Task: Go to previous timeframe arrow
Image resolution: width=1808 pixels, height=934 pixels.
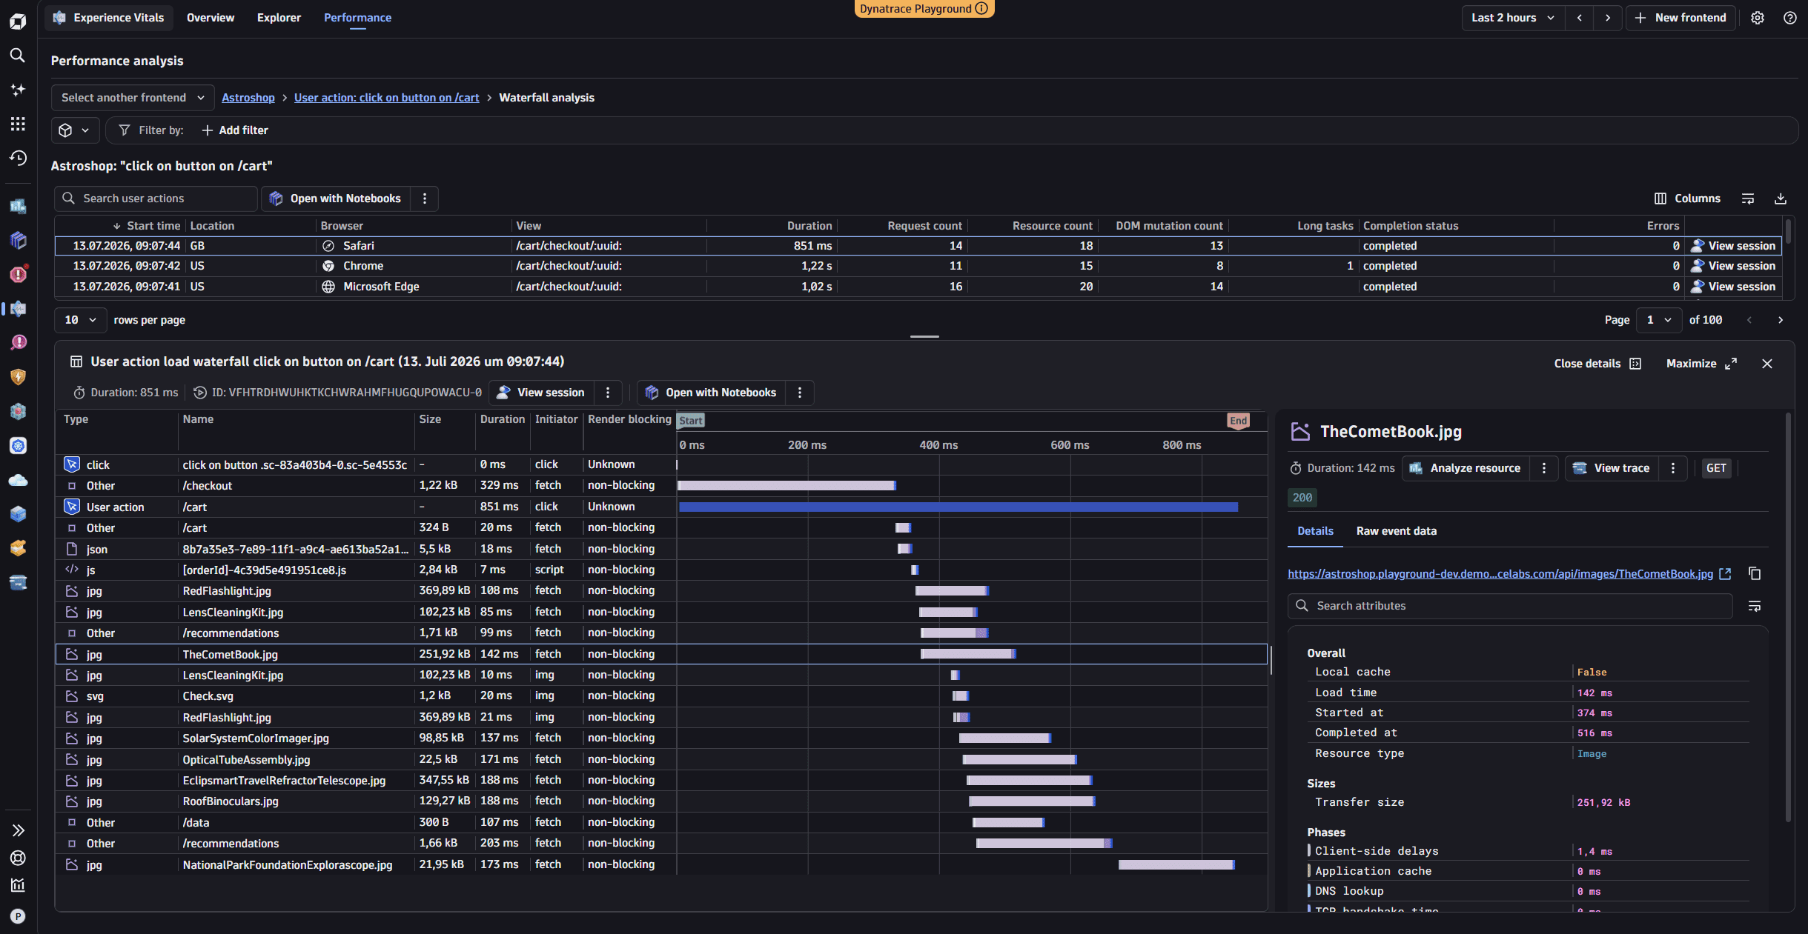Action: click(1580, 18)
